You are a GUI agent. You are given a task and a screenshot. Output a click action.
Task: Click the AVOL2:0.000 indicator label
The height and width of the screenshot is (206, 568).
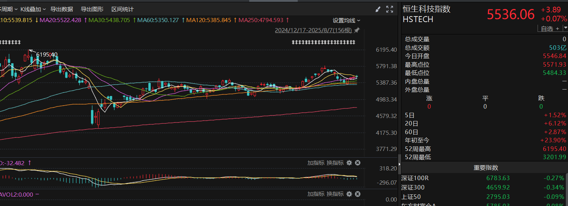point(17,194)
